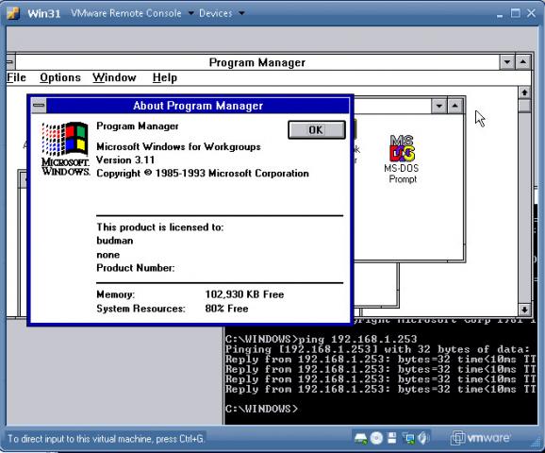Open the Program Manager control menu box
The image size is (545, 453).
point(10,62)
